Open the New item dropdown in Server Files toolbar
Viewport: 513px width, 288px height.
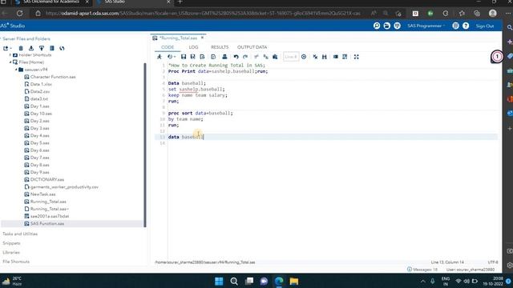pos(7,48)
